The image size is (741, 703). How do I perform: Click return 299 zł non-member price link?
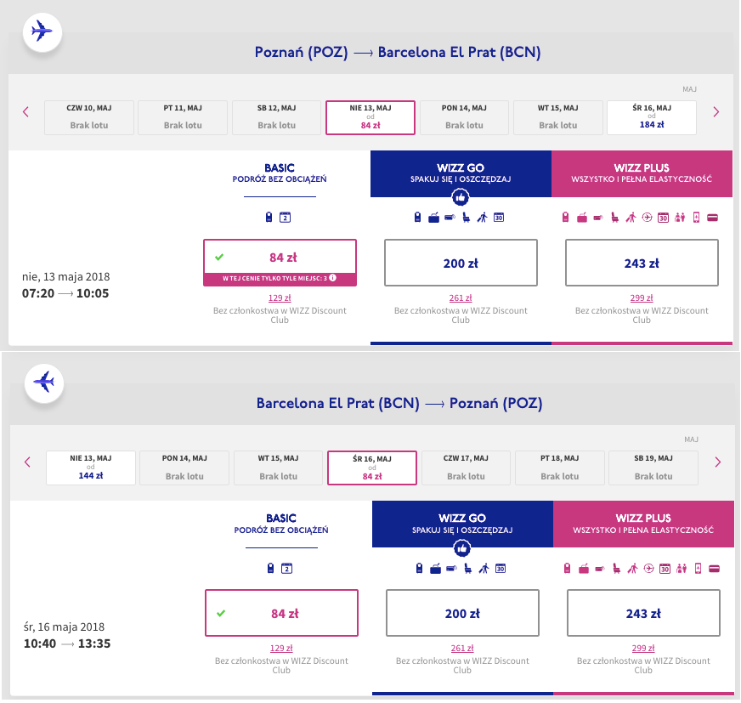[643, 648]
